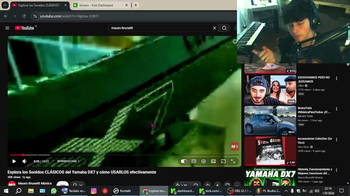Image resolution: width=350 pixels, height=196 pixels.
Task: Open the notification bell dropdown
Action: [77, 185]
